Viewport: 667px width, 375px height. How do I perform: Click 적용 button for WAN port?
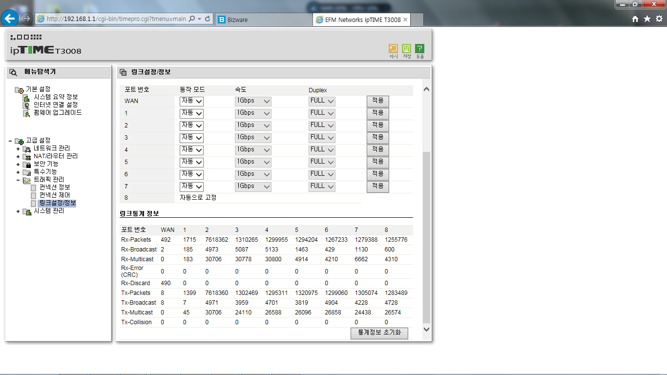(x=378, y=101)
